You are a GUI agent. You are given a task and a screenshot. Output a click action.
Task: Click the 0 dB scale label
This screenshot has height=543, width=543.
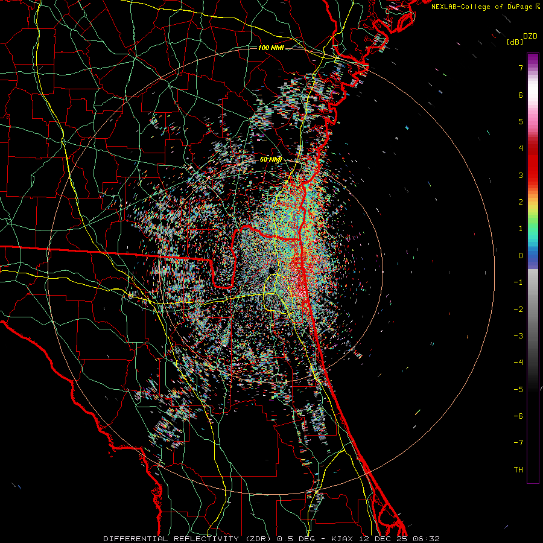pyautogui.click(x=521, y=256)
